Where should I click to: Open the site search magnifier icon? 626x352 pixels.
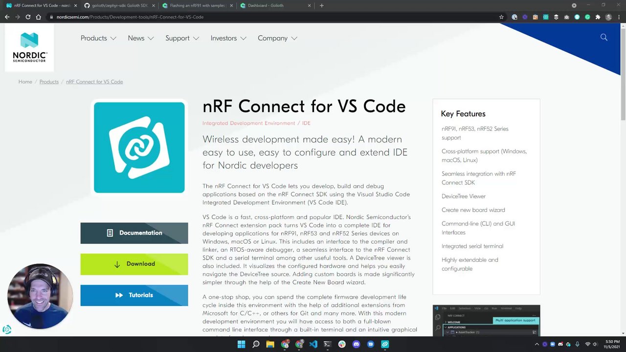(x=604, y=38)
